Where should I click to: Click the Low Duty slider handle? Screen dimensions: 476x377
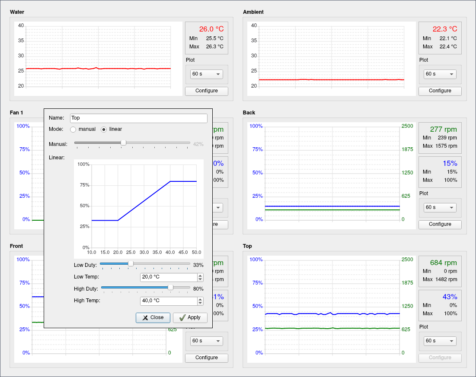pos(131,264)
